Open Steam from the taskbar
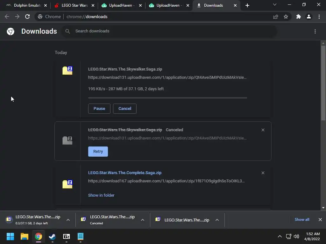Screen dimensions: 326x244 pyautogui.click(x=53, y=236)
